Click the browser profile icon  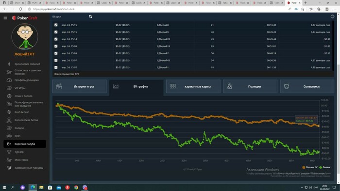click(327, 9)
